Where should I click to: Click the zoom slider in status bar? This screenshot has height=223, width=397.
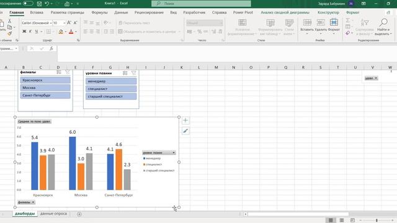377,221
